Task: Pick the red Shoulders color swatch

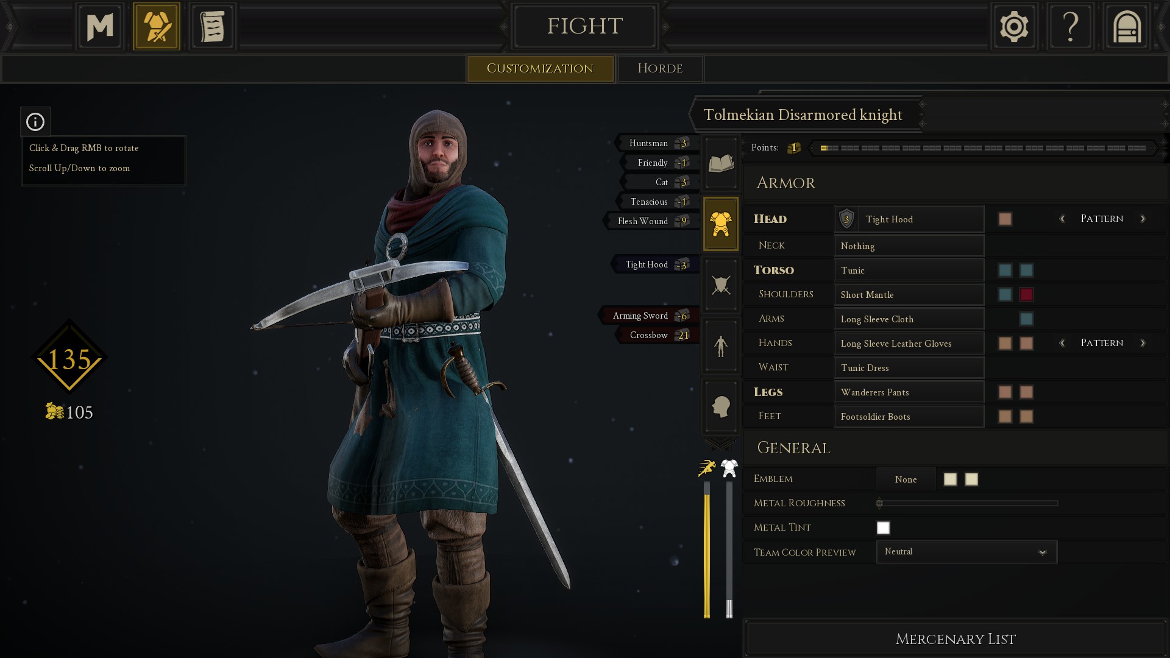Action: 1026,294
